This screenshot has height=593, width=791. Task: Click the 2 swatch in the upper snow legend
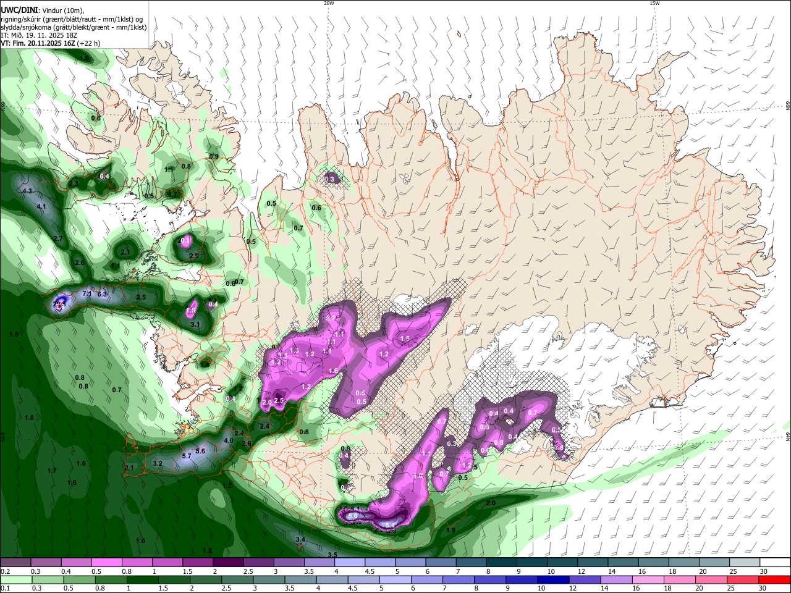[x=228, y=562]
